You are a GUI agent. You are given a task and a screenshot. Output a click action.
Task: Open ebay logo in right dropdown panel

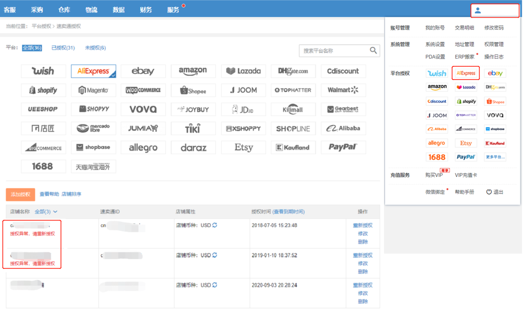tap(495, 73)
